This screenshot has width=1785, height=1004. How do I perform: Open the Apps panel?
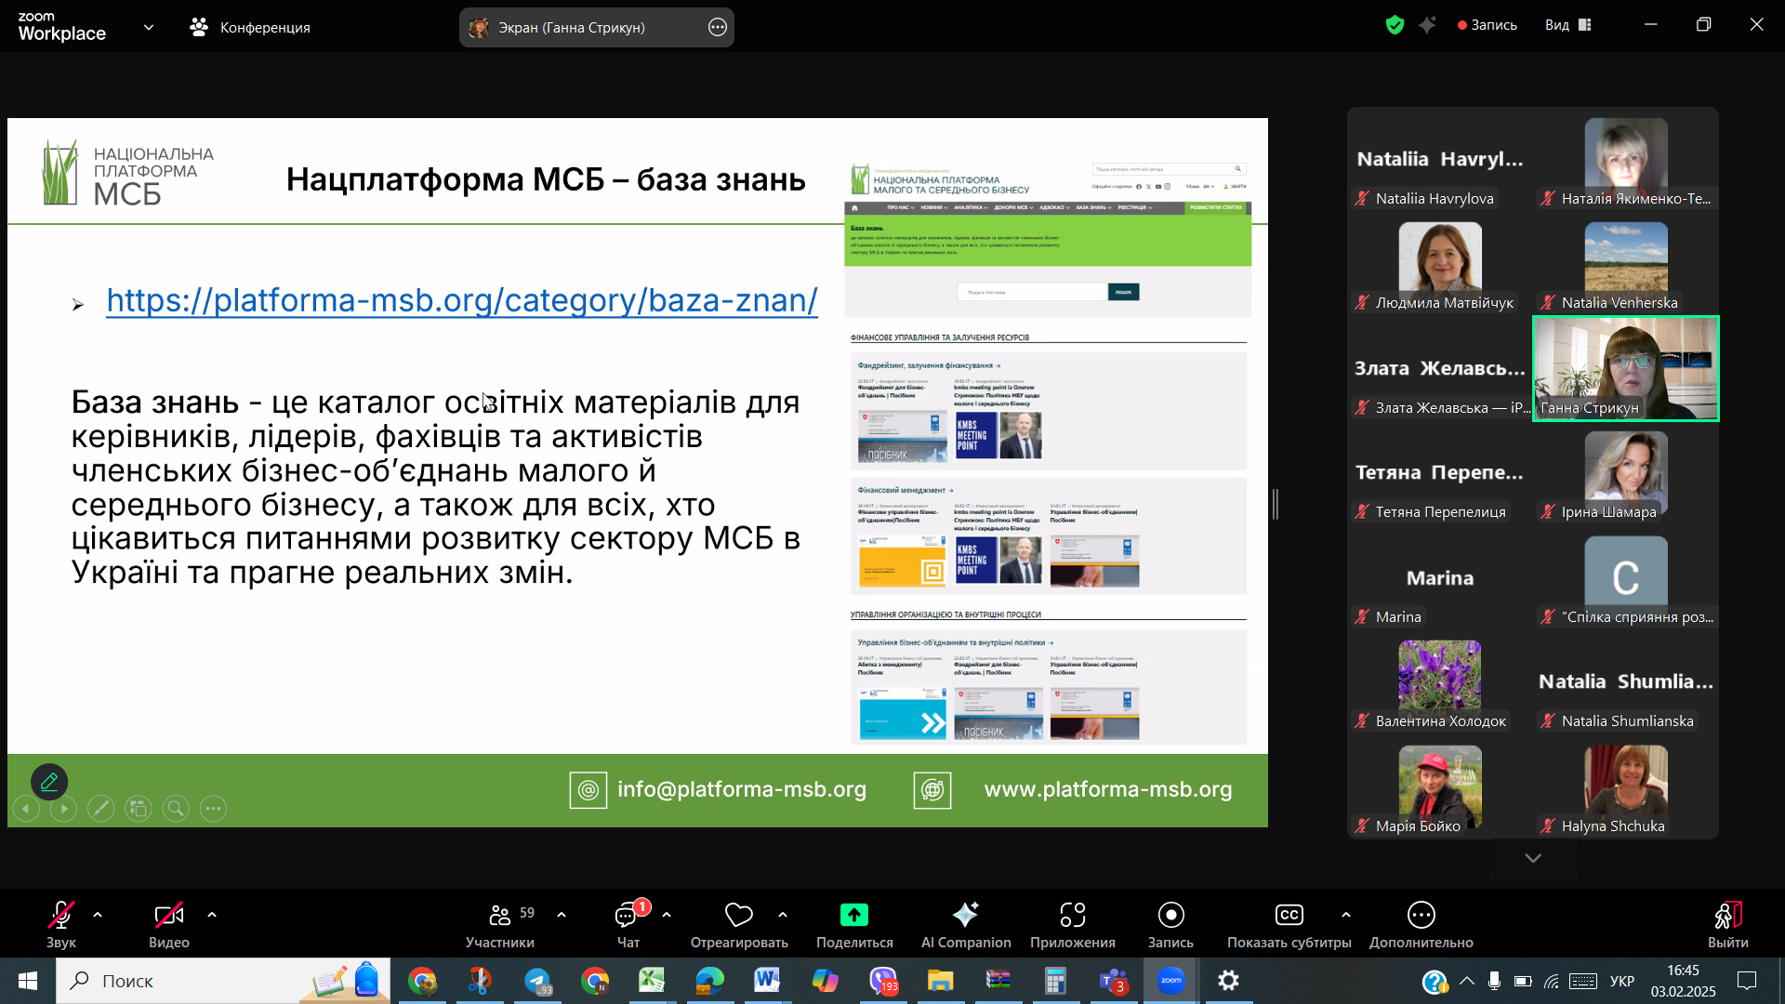(x=1072, y=916)
